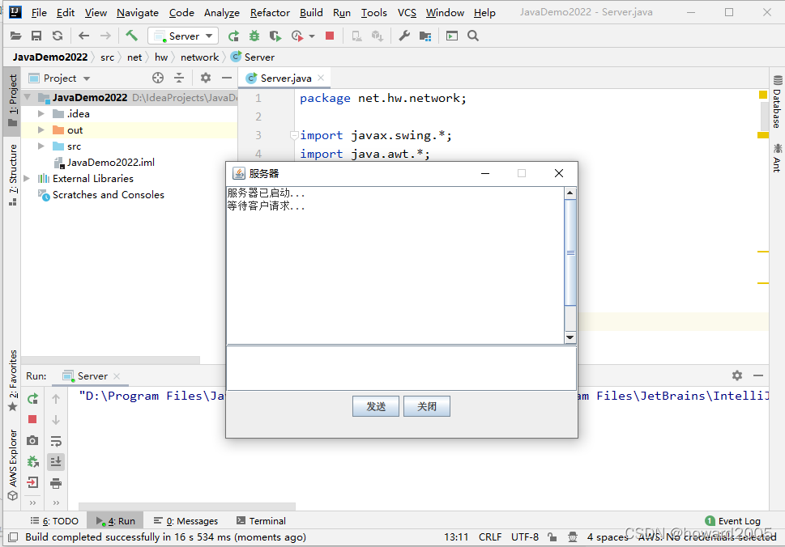The image size is (785, 547).
Task: Search everywhere with magnifier icon
Action: click(x=472, y=36)
